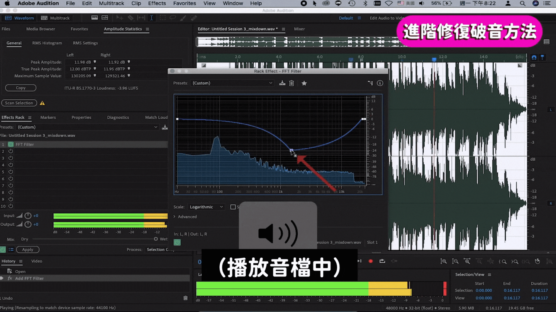This screenshot has width=556, height=312.
Task: Switch to Markers tab
Action: point(48,117)
